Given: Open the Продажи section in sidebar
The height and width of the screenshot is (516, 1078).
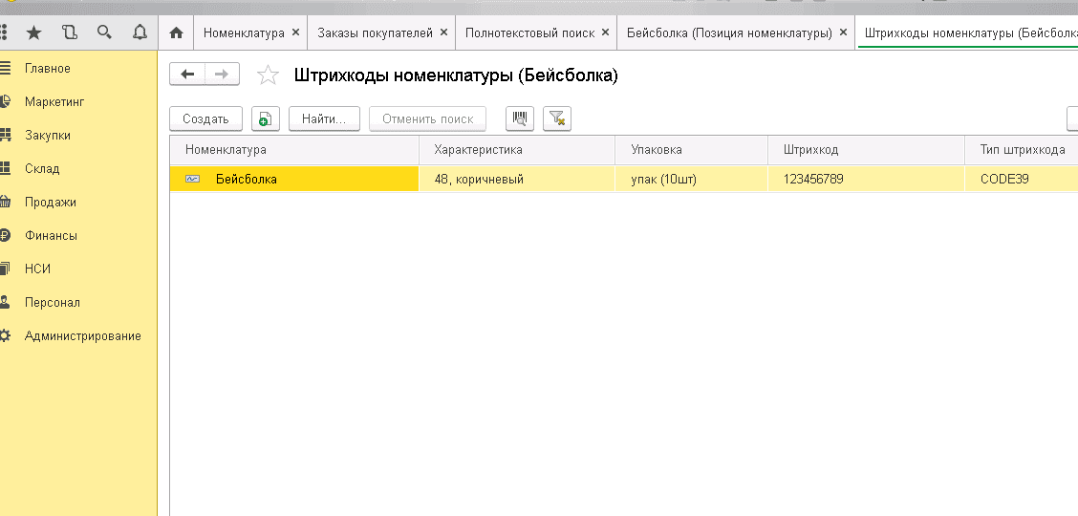Looking at the screenshot, I should pyautogui.click(x=51, y=203).
